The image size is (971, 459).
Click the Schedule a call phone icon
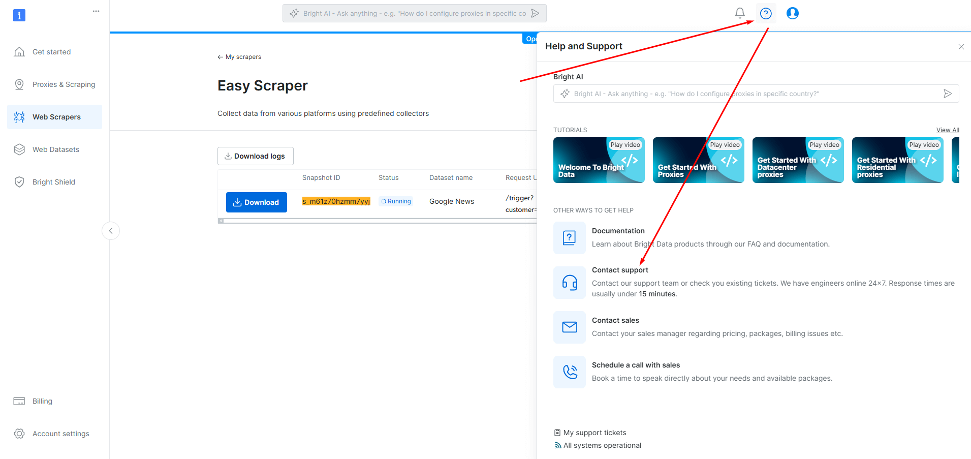[570, 372]
